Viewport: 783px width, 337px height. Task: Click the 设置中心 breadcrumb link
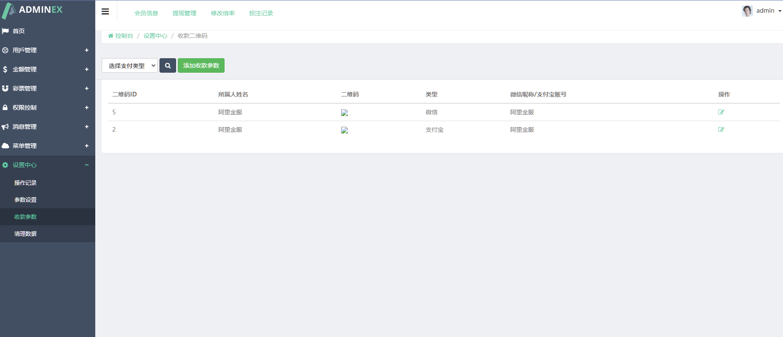pyautogui.click(x=155, y=36)
